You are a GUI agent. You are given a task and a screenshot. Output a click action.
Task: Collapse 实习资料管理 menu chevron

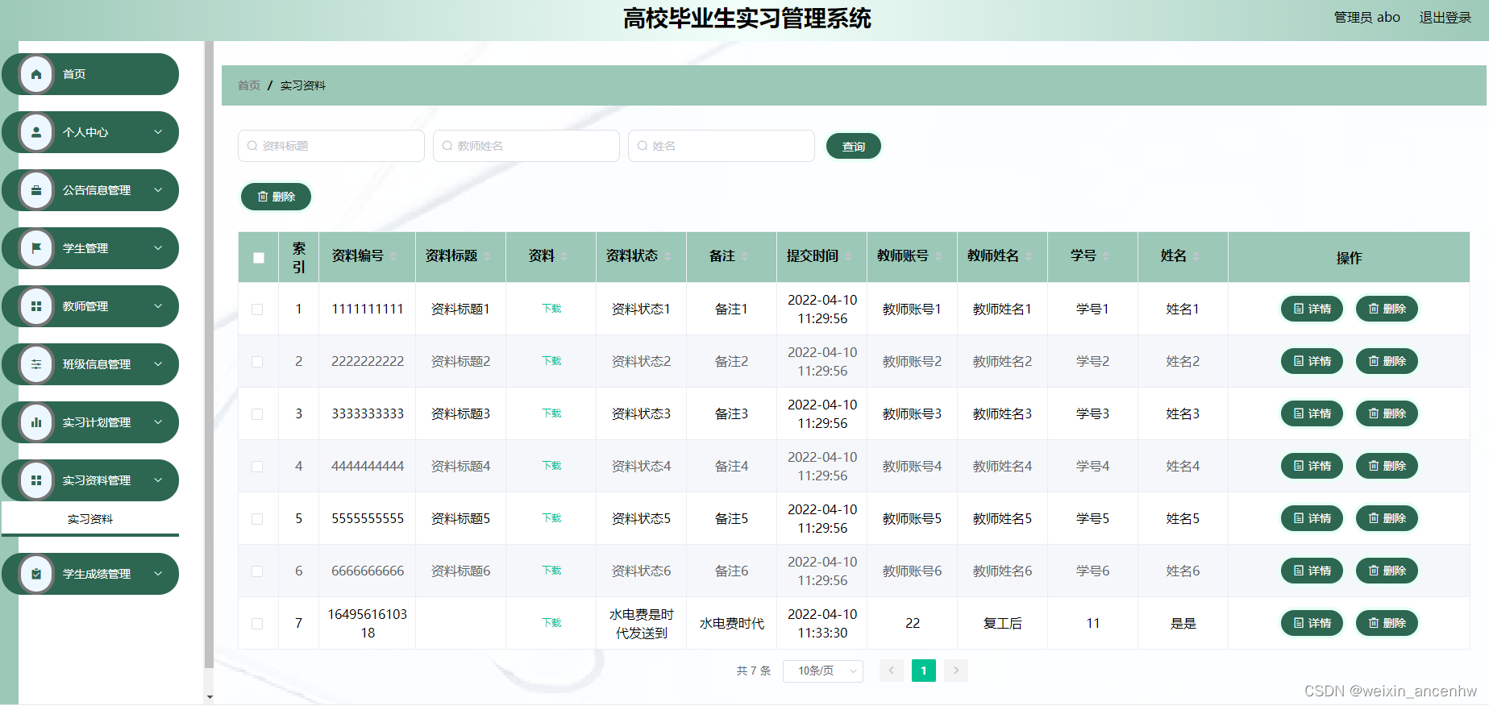pyautogui.click(x=158, y=480)
